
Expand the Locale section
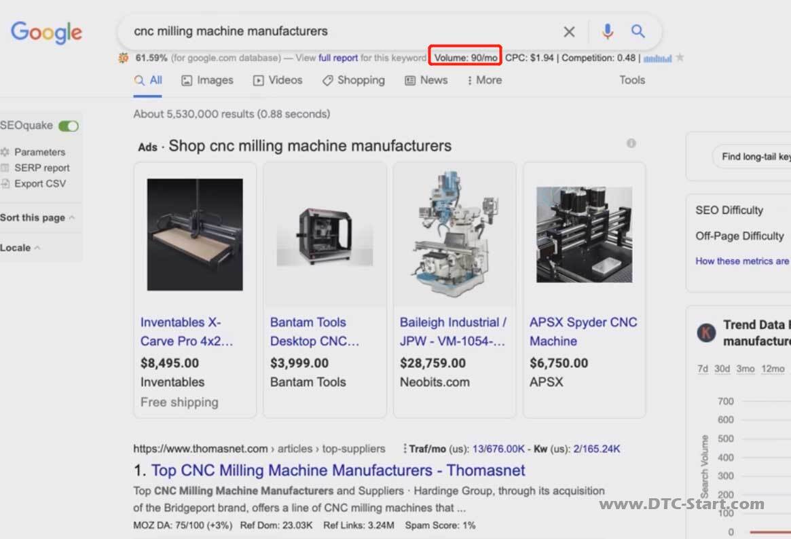point(20,248)
